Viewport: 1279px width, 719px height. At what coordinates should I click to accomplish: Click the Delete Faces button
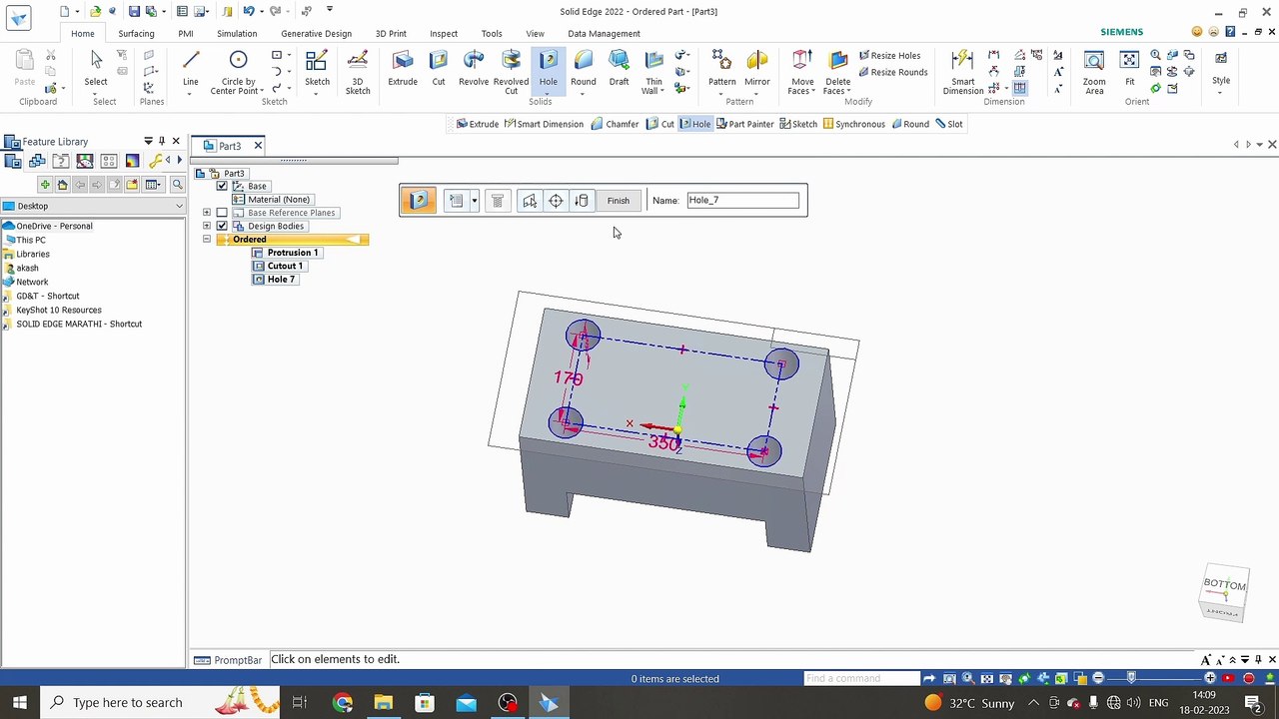pos(838,72)
